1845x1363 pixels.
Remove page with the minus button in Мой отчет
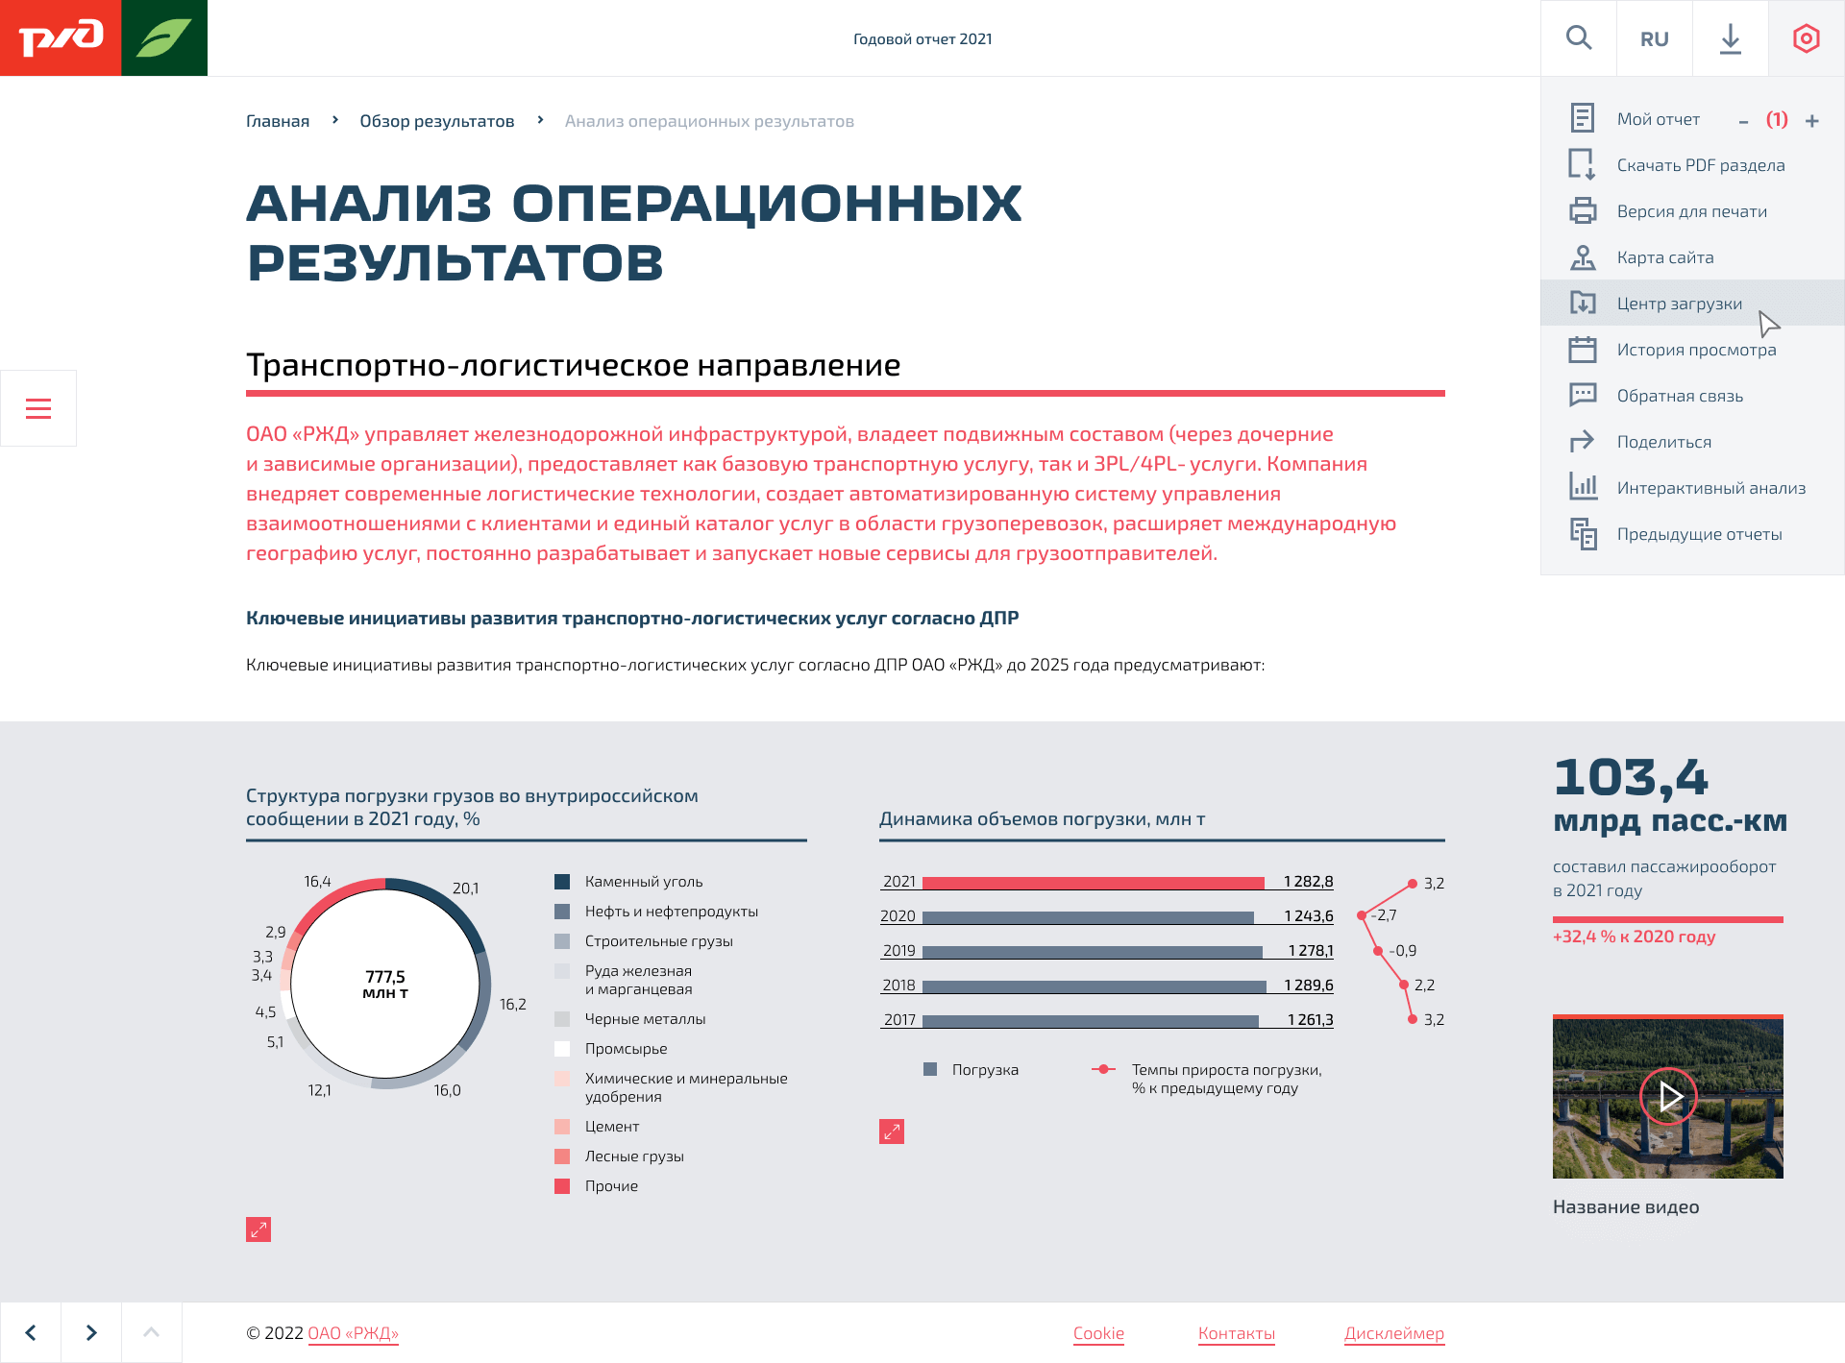point(1743,121)
